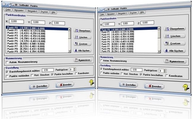Open the Drucken tab in the right window

point(132,13)
